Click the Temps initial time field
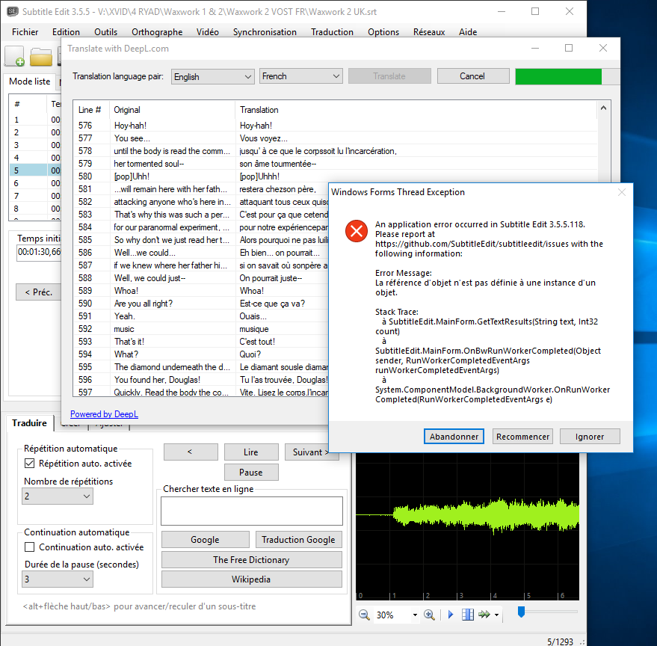The width and height of the screenshot is (657, 646). (39, 252)
